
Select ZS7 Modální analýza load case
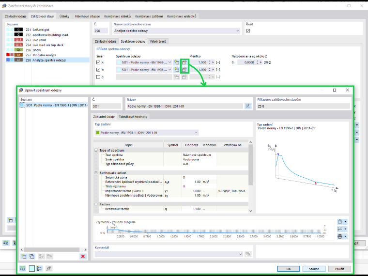[47, 55]
